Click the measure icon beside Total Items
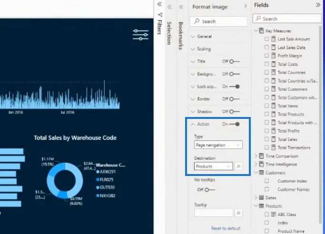This screenshot has width=325, height=234. tap(274, 106)
